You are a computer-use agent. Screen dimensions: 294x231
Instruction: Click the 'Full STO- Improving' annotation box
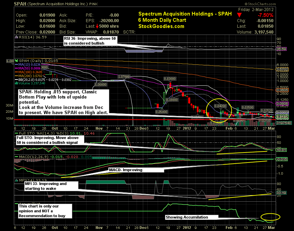[x=50, y=140]
